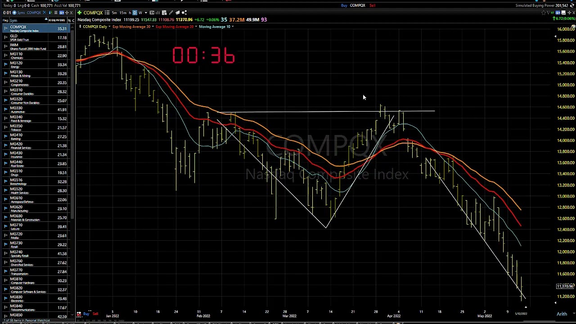Select the 5m timeframe button
This screenshot has width=576, height=324.
click(114, 13)
